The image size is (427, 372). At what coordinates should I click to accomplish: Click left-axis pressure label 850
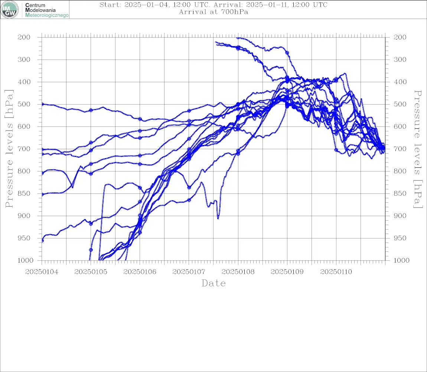[x=24, y=193]
